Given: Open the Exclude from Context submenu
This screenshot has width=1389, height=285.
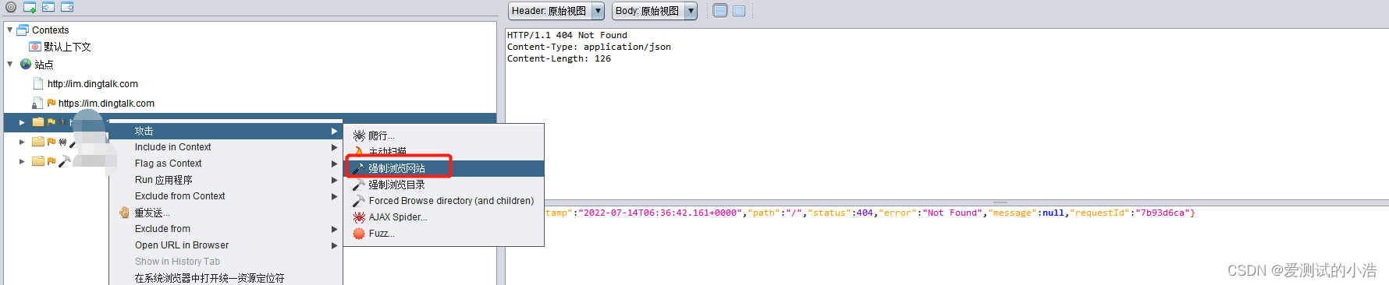Looking at the screenshot, I should click(226, 196).
